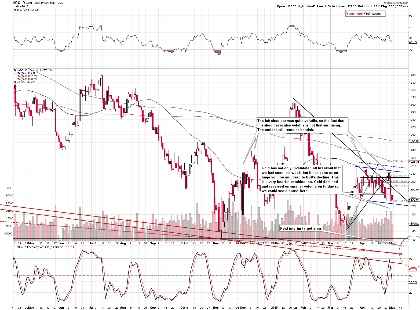The height and width of the screenshot is (310, 420).
Task: Click the RSI(14) 43.15 label
Action: point(27,10)
